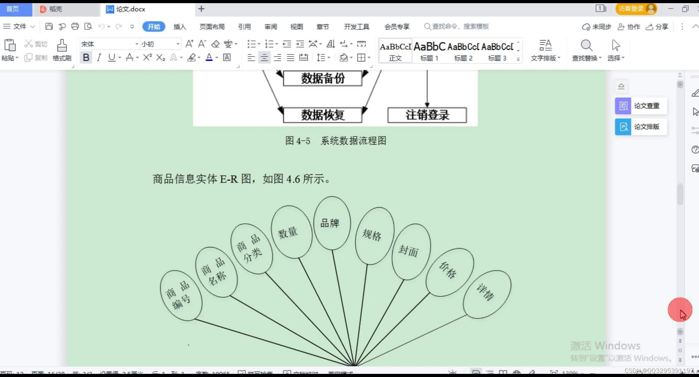This screenshot has height=377, width=699.
Task: Switch to the 插入 ribbon tab
Action: 180,27
